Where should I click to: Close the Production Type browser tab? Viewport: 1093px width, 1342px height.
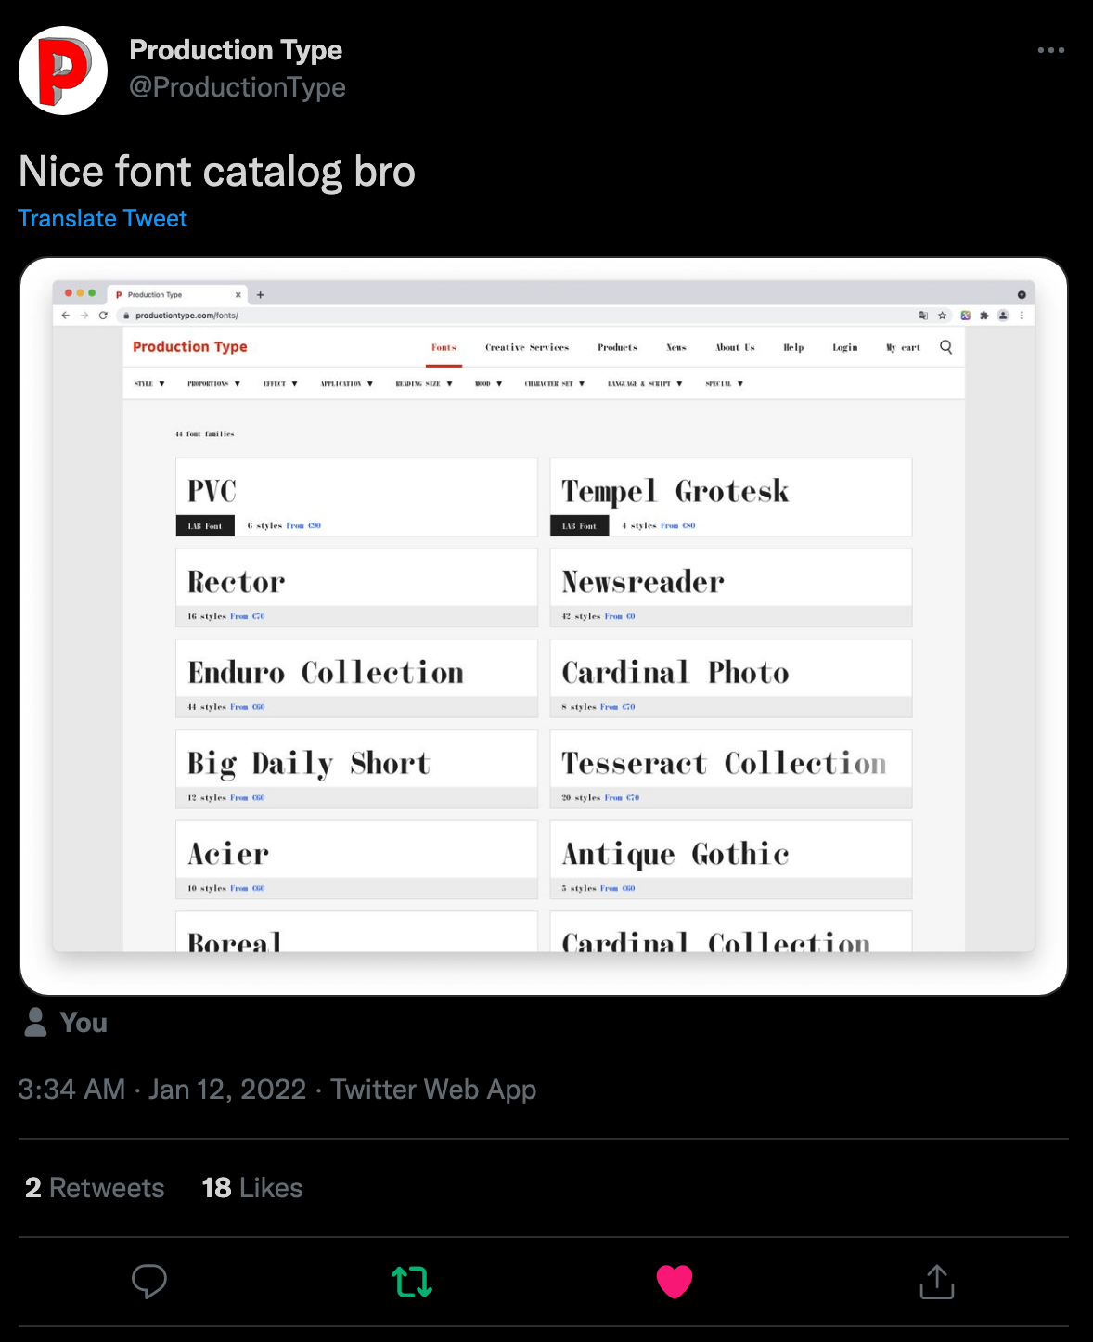(x=238, y=295)
